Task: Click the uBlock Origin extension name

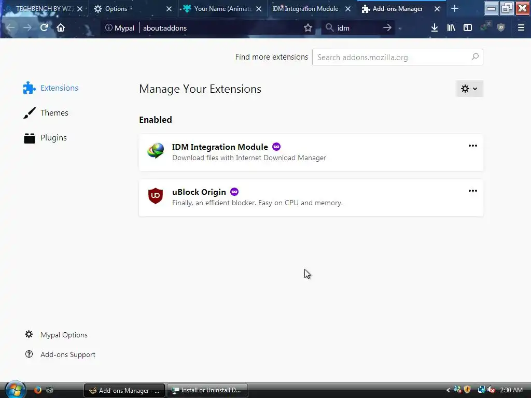Action: 199,192
